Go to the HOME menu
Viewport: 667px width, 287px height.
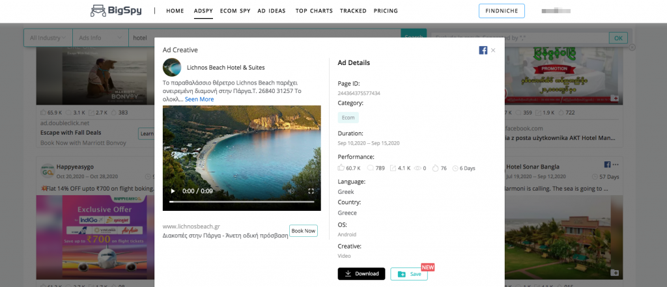coord(175,10)
